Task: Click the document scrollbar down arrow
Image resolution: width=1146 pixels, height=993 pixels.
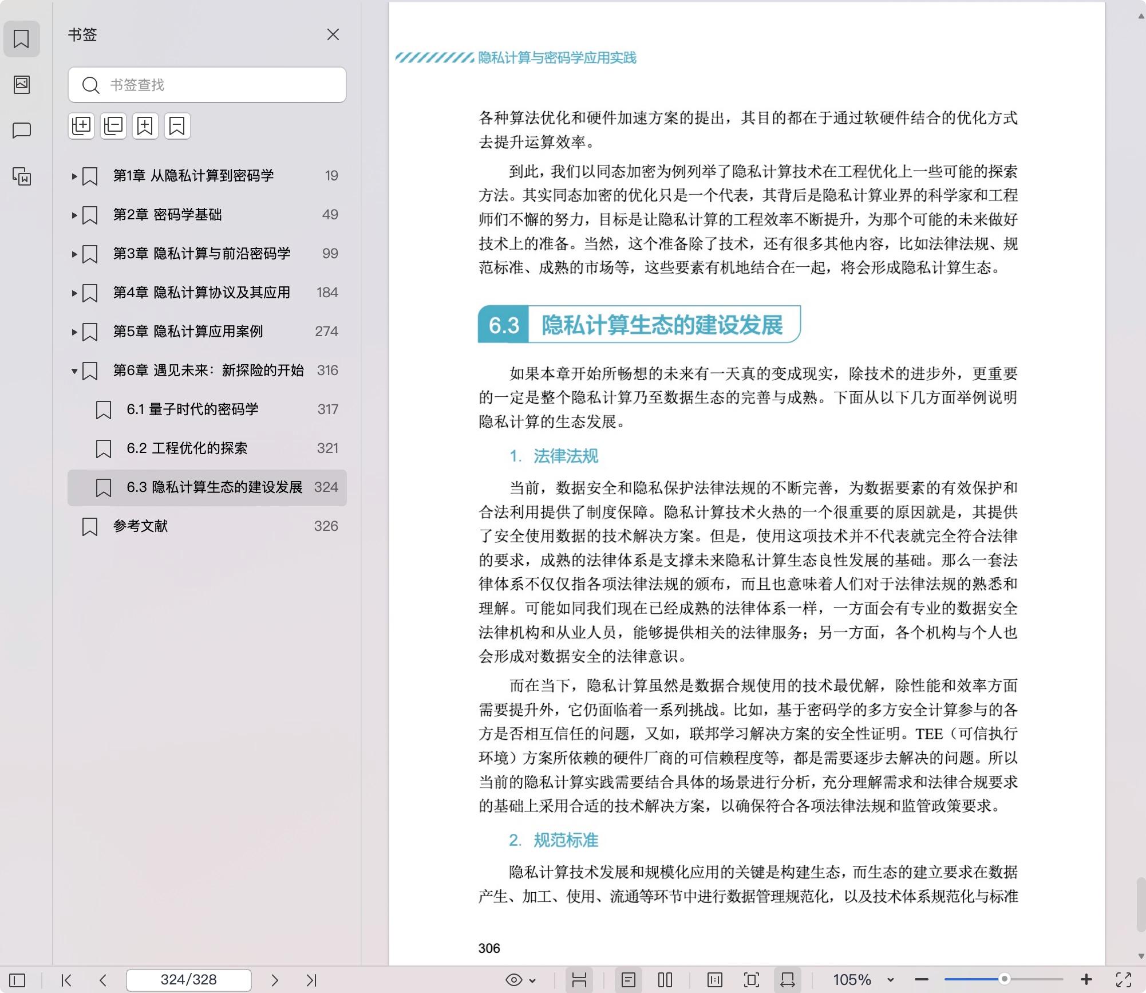Action: [x=1141, y=956]
